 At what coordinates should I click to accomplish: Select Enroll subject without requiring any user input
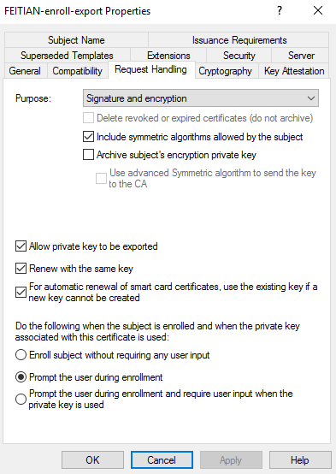click(21, 355)
